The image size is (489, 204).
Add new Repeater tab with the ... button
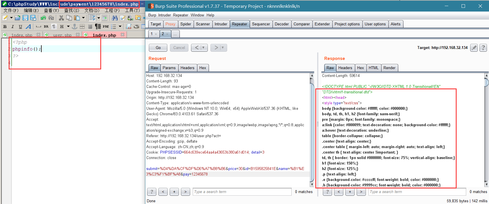point(175,34)
